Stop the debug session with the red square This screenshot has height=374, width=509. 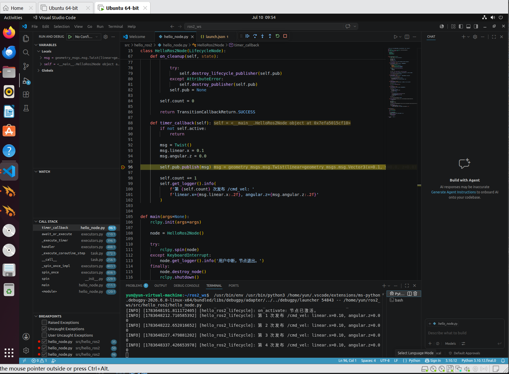coord(285,36)
